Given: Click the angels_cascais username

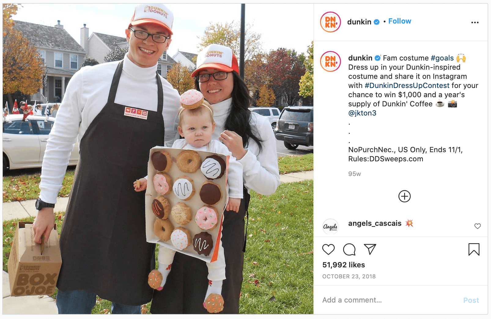Looking at the screenshot, I should click(x=375, y=223).
